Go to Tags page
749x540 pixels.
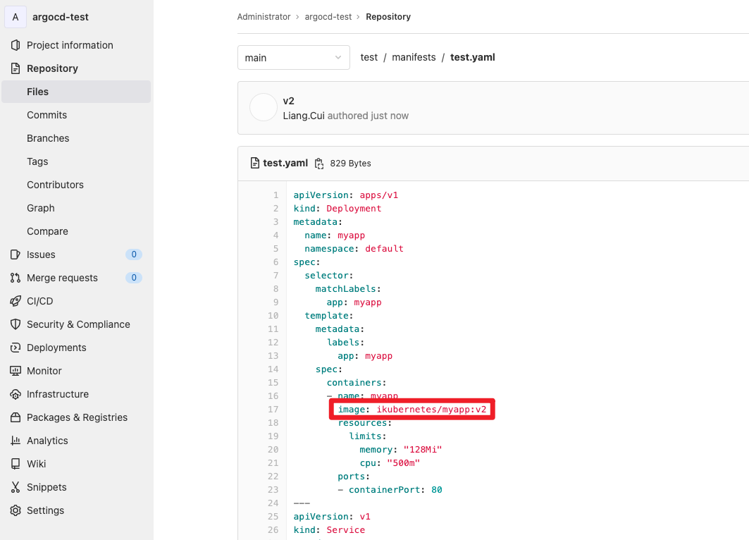pyautogui.click(x=37, y=161)
